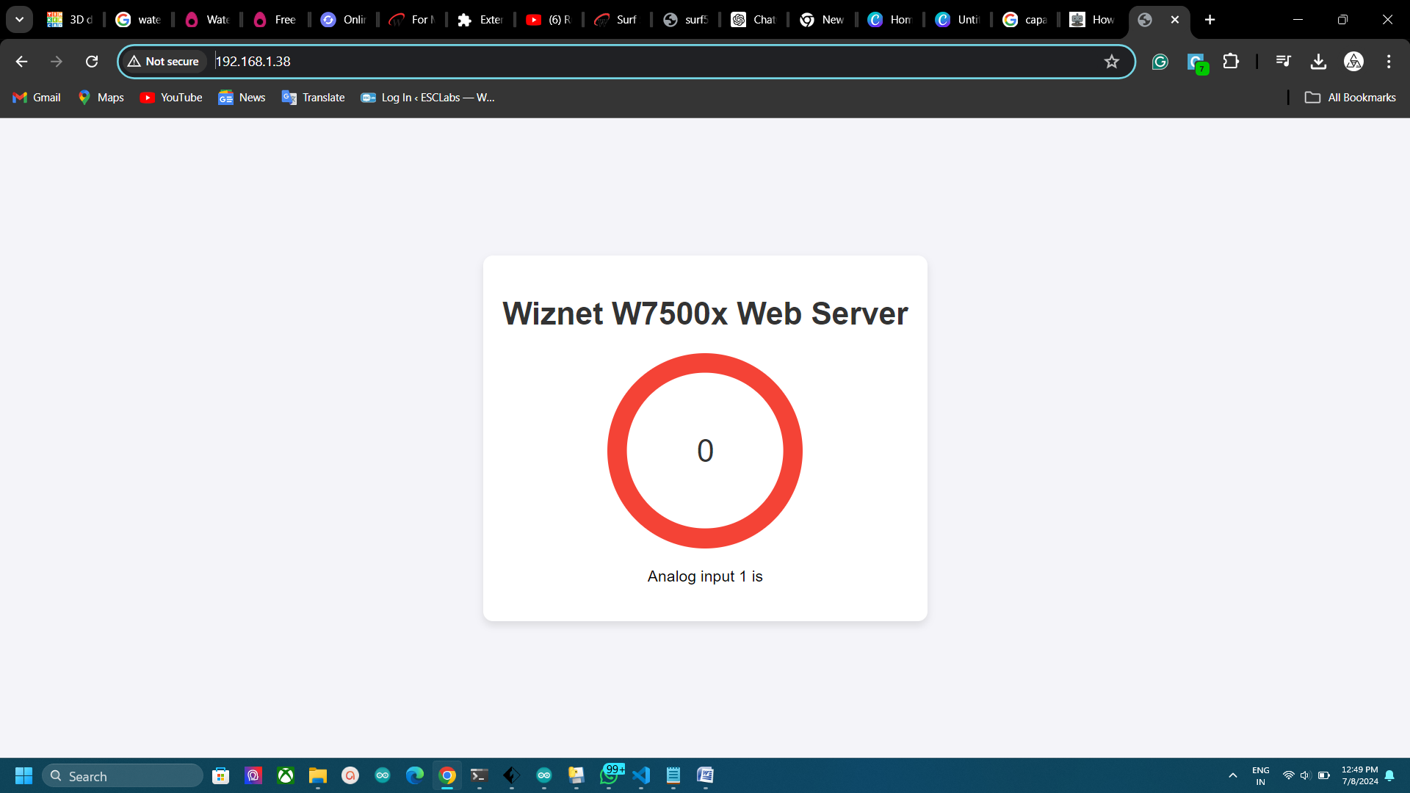Open new tab with plus button
Viewport: 1410px width, 793px height.
[x=1210, y=20]
